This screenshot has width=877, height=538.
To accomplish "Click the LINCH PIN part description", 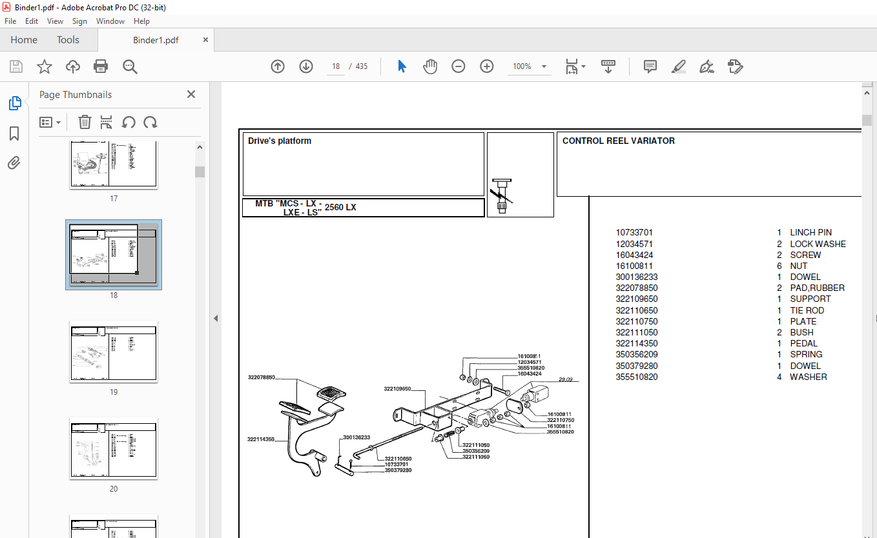I will [810, 232].
